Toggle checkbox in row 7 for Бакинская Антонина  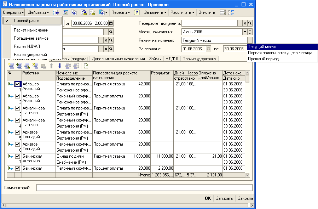[18, 157]
